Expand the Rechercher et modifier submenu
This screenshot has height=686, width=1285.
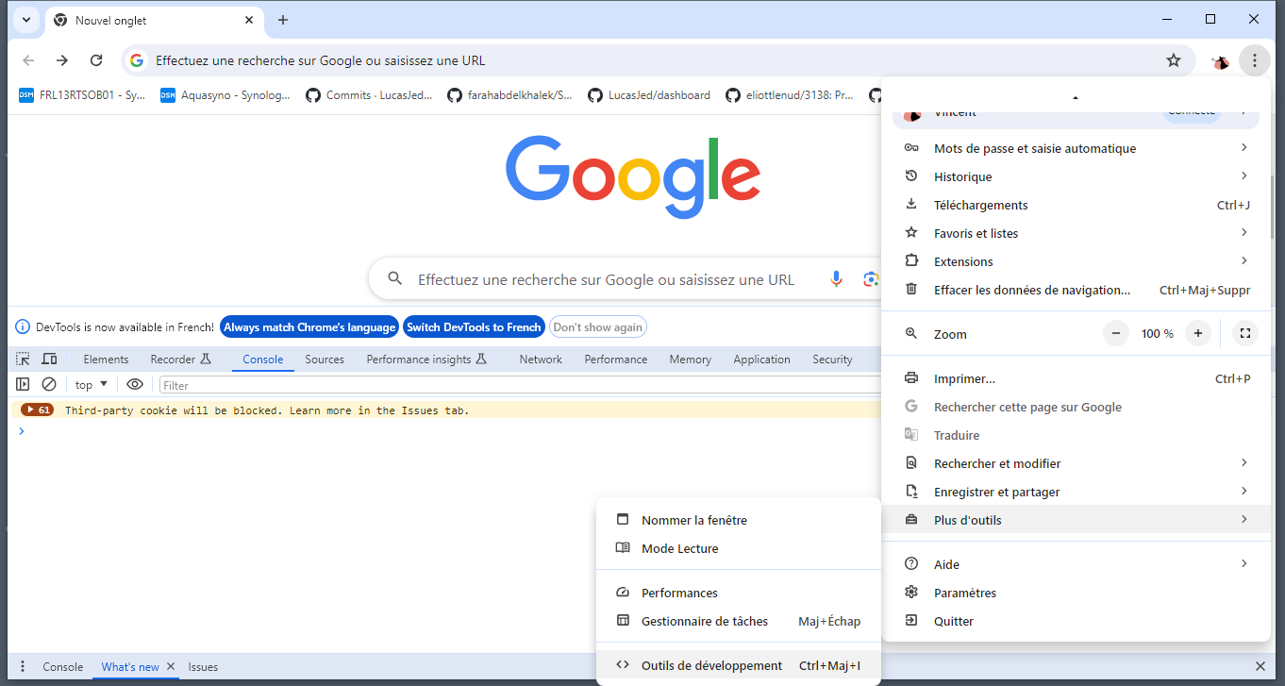pyautogui.click(x=1076, y=463)
